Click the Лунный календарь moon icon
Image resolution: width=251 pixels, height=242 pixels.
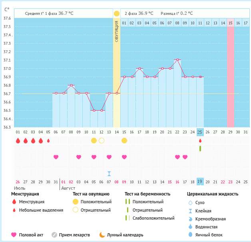click(102, 235)
